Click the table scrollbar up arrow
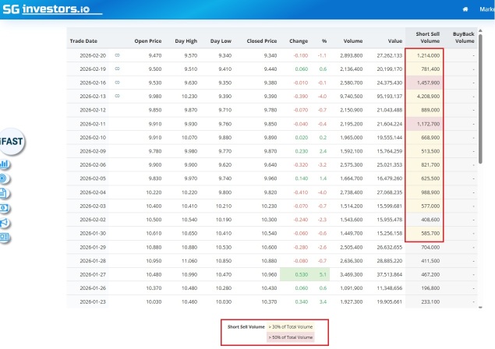The height and width of the screenshot is (349, 495). click(480, 30)
